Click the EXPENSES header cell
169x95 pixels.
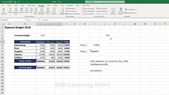(25, 42)
